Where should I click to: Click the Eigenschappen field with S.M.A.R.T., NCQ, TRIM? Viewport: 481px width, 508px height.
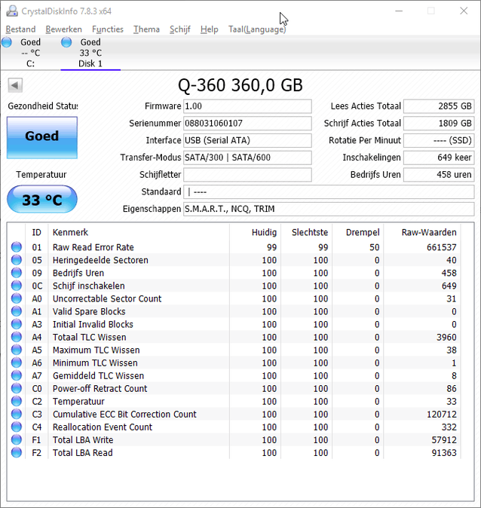pyautogui.click(x=329, y=209)
